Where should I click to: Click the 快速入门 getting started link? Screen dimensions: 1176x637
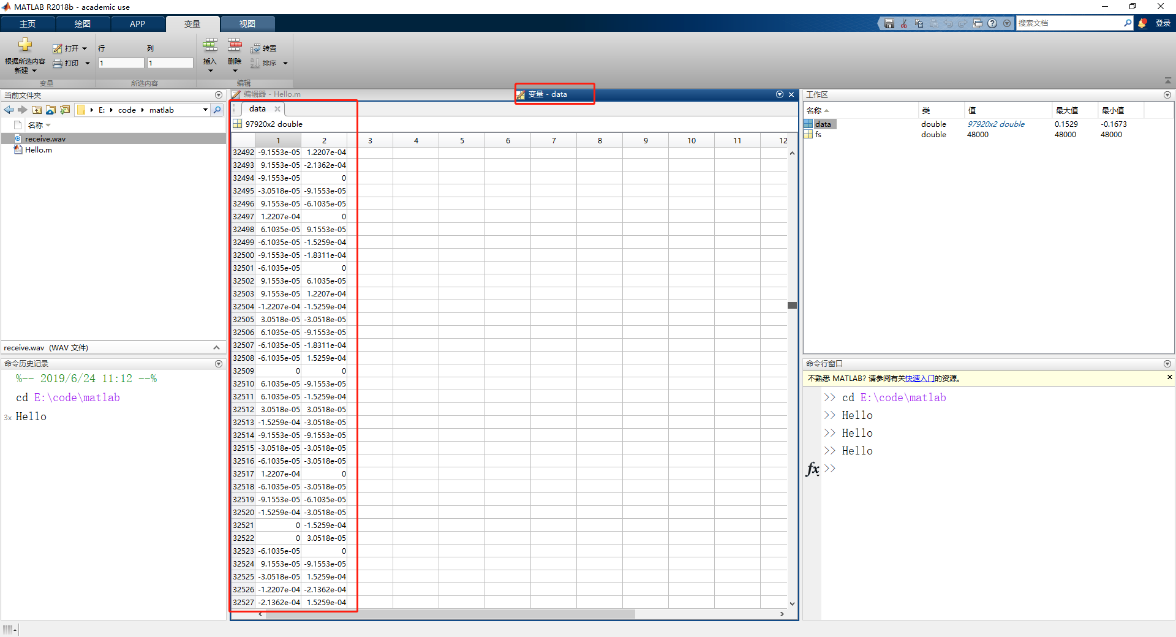click(x=919, y=379)
